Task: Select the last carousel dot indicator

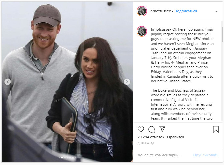Action: click(75, 158)
